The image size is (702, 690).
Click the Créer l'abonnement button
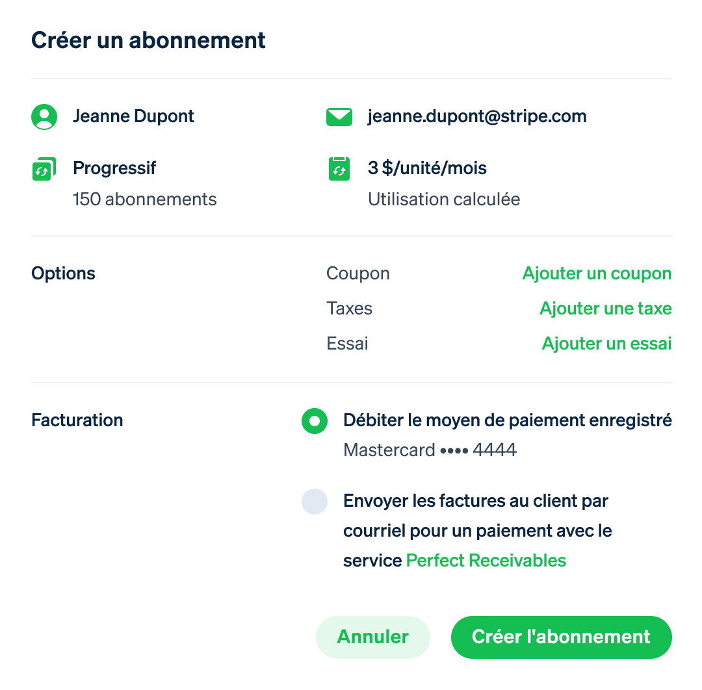click(561, 637)
